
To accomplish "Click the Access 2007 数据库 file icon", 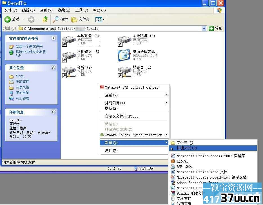I will pos(173,156).
